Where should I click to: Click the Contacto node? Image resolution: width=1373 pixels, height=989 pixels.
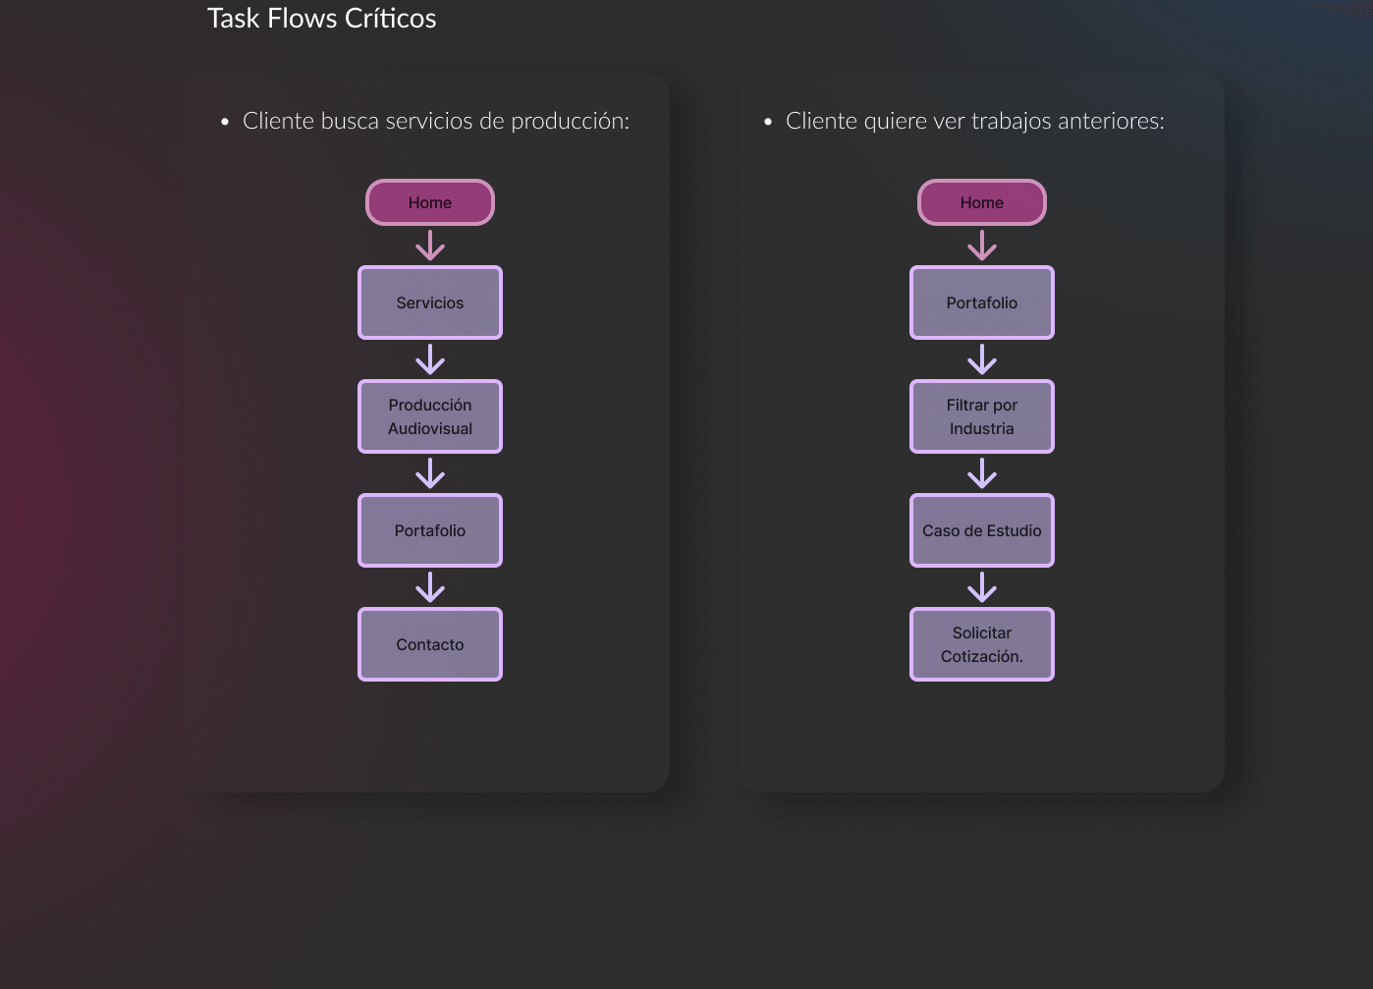pos(430,644)
